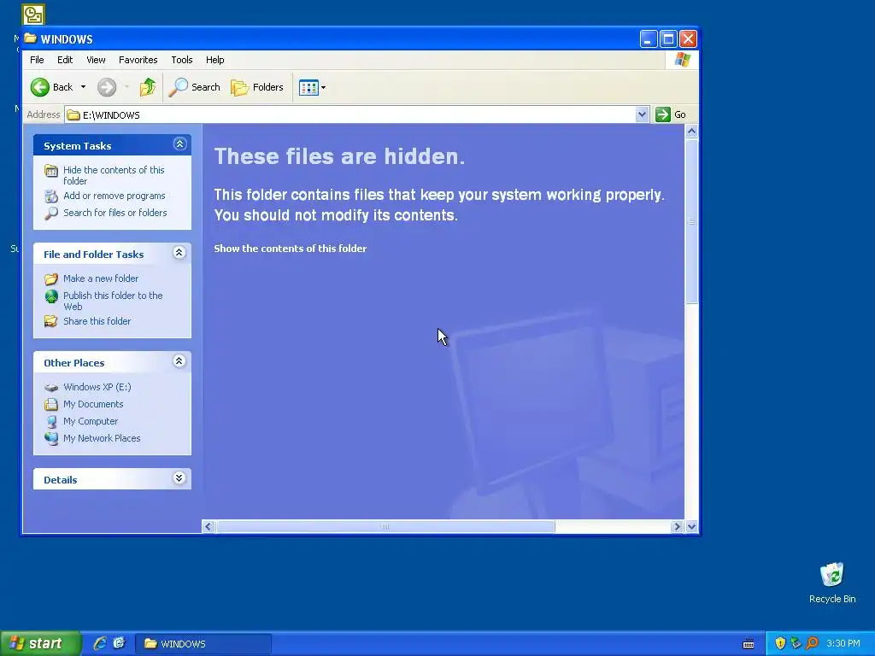Click the Publish to Web globe icon

click(50, 296)
